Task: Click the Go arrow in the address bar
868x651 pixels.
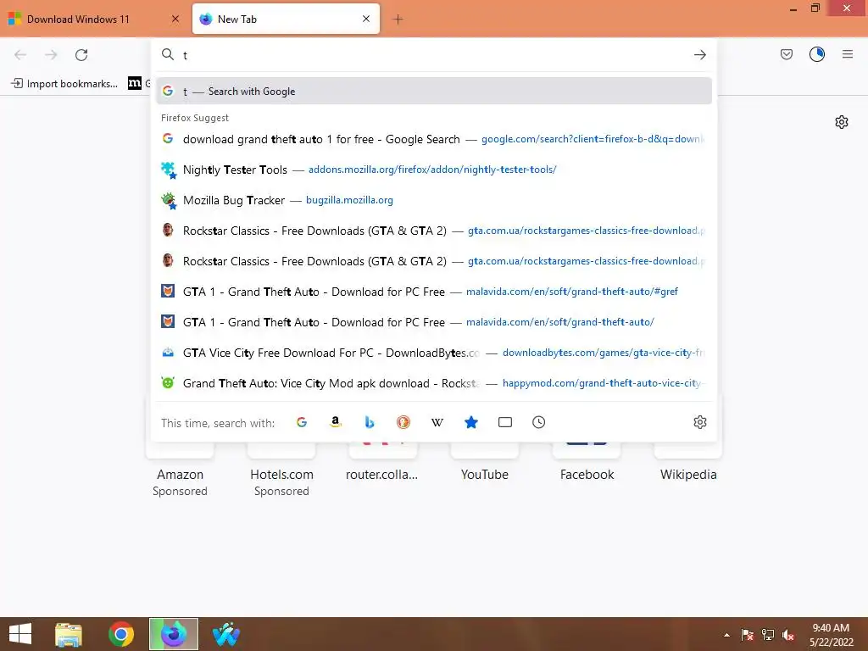Action: (x=699, y=55)
